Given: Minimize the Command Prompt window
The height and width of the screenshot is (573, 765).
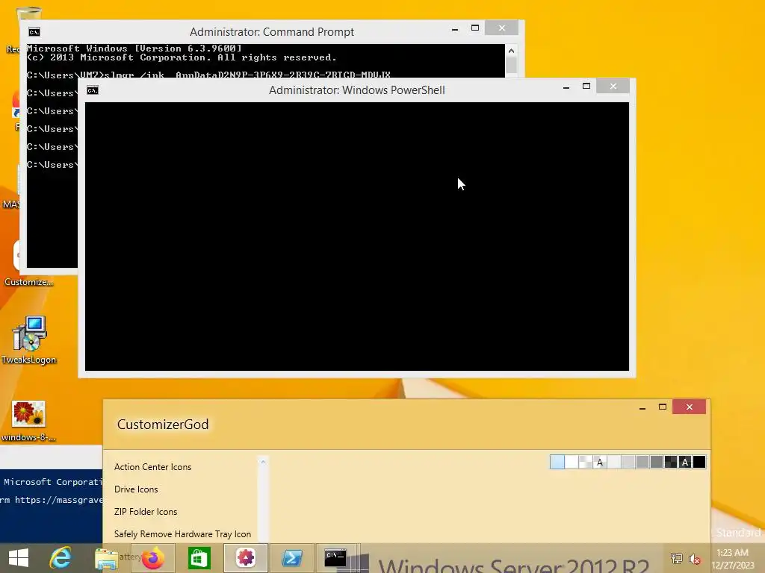Looking at the screenshot, I should click(x=455, y=29).
